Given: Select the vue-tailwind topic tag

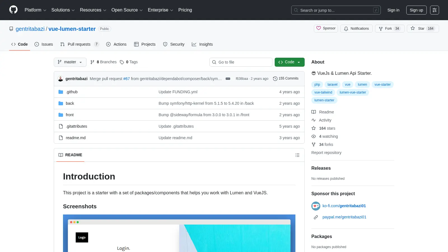Looking at the screenshot, I should click(323, 92).
